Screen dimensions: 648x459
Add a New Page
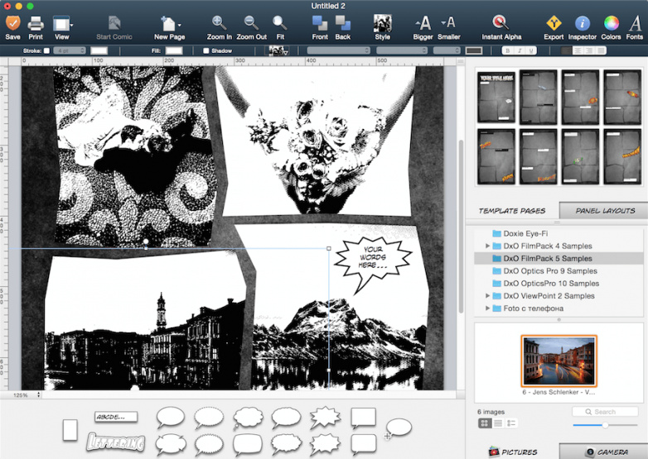tap(169, 22)
